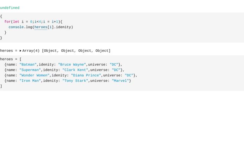The height and width of the screenshot is (153, 244).
Task: Click the .idenity property after heroes[i]
Action: 63,27
